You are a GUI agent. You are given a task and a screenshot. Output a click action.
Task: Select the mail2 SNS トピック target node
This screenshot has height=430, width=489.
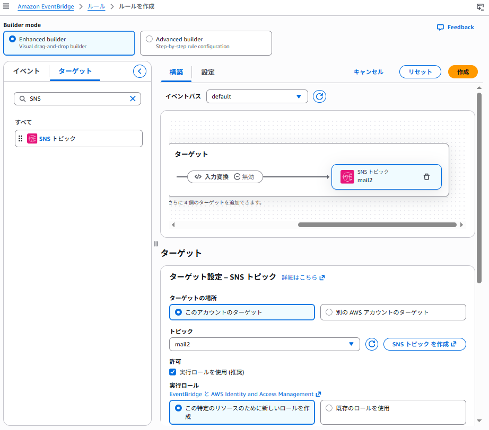(x=387, y=177)
